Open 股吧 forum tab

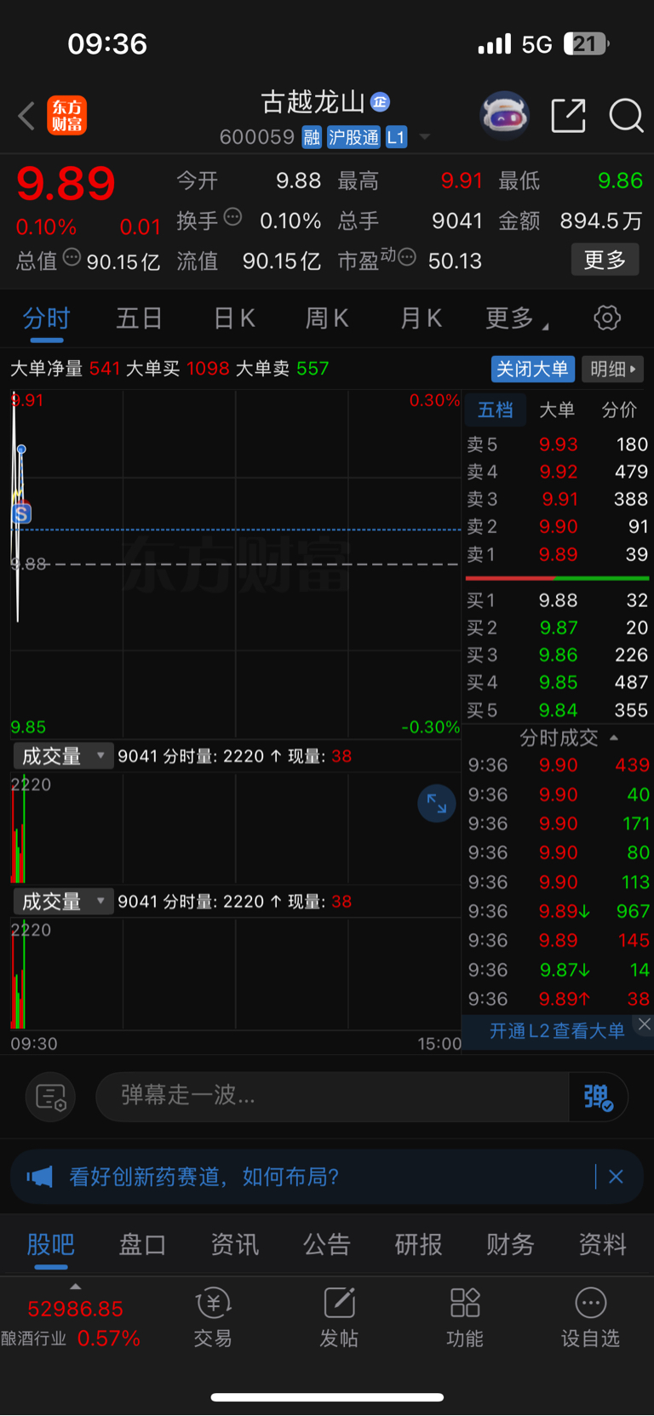tap(51, 1245)
